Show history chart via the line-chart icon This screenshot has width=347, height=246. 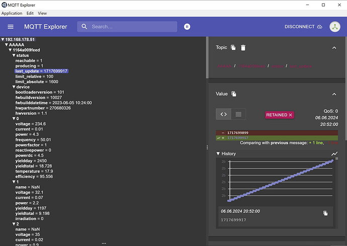point(334,153)
